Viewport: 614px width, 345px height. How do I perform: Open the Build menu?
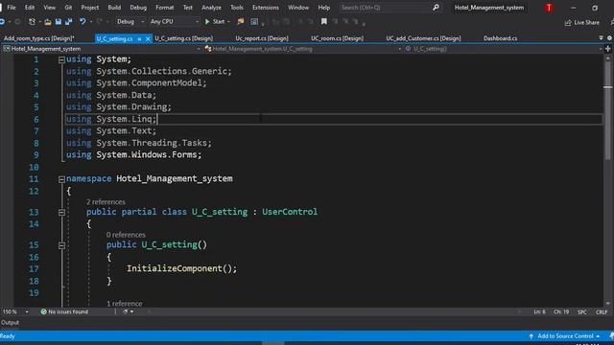pyautogui.click(x=114, y=8)
